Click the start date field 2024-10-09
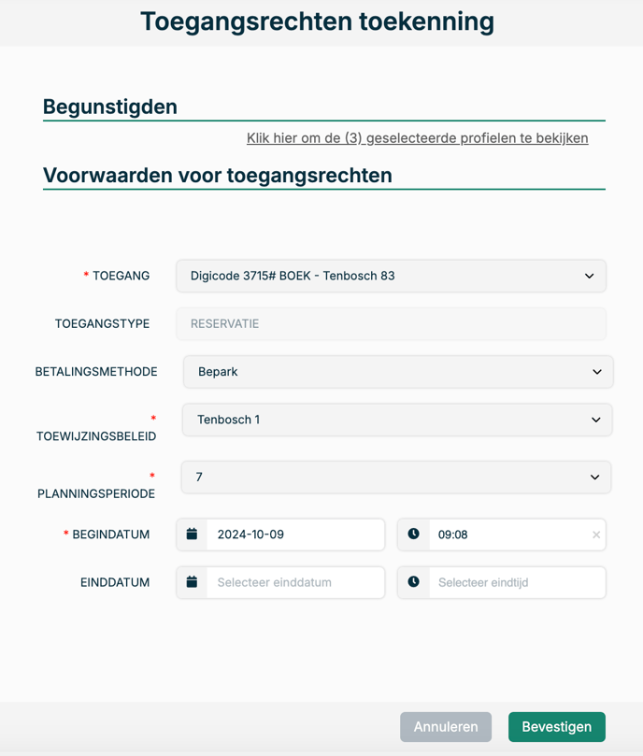Screen dimensions: 643x756 point(295,535)
